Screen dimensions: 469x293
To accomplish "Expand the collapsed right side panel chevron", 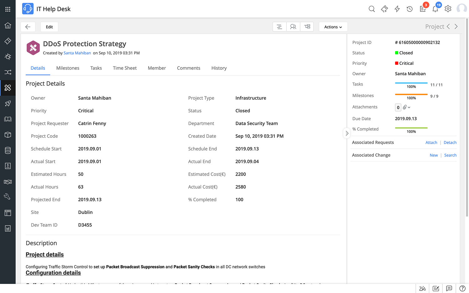I will 347,133.
